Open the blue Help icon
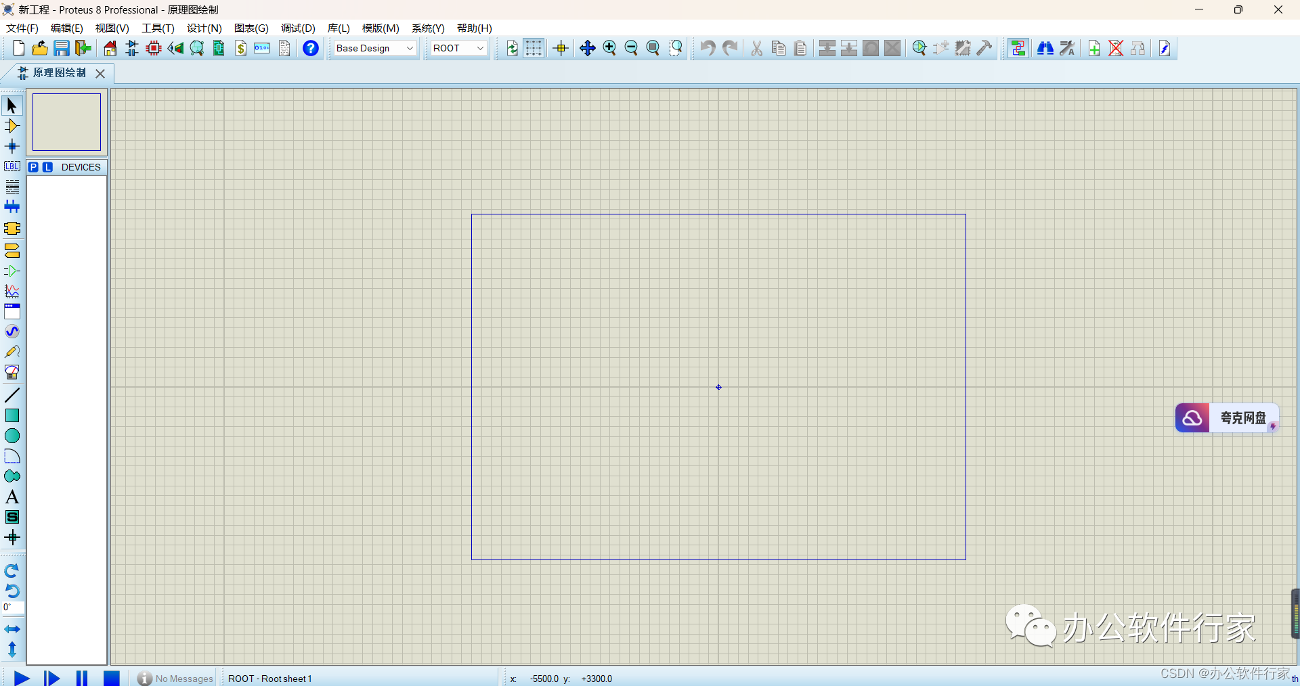 (311, 48)
